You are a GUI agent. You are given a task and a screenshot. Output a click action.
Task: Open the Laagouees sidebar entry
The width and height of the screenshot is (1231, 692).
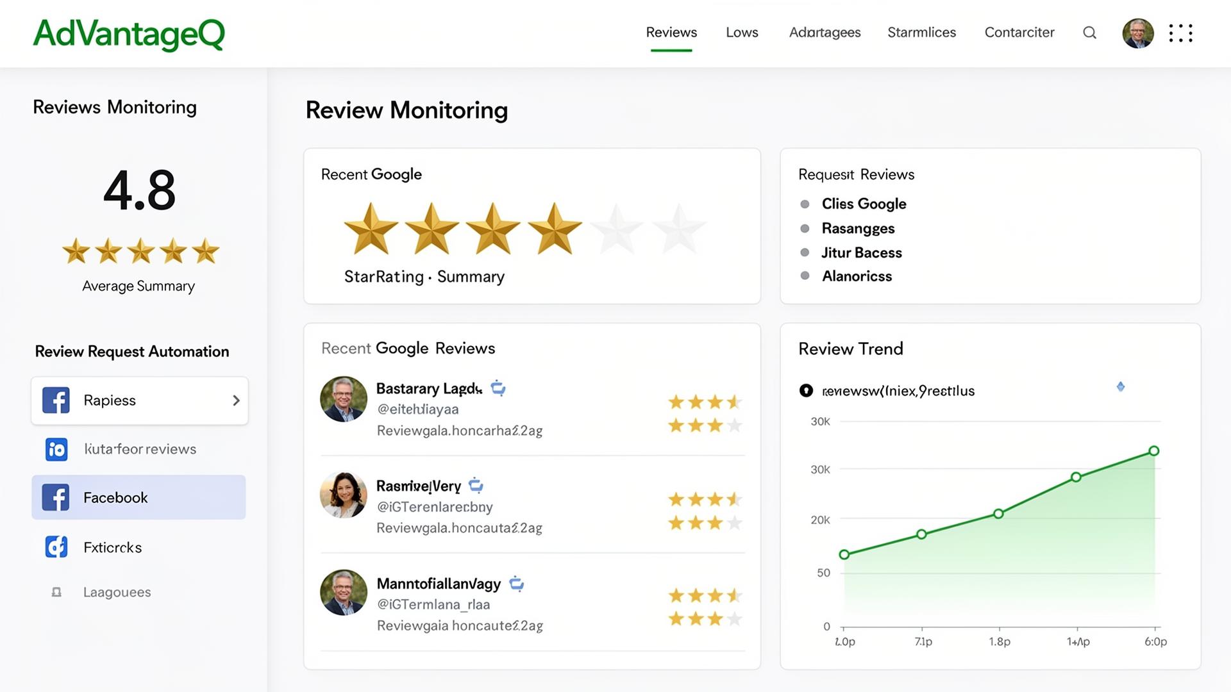pyautogui.click(x=117, y=592)
